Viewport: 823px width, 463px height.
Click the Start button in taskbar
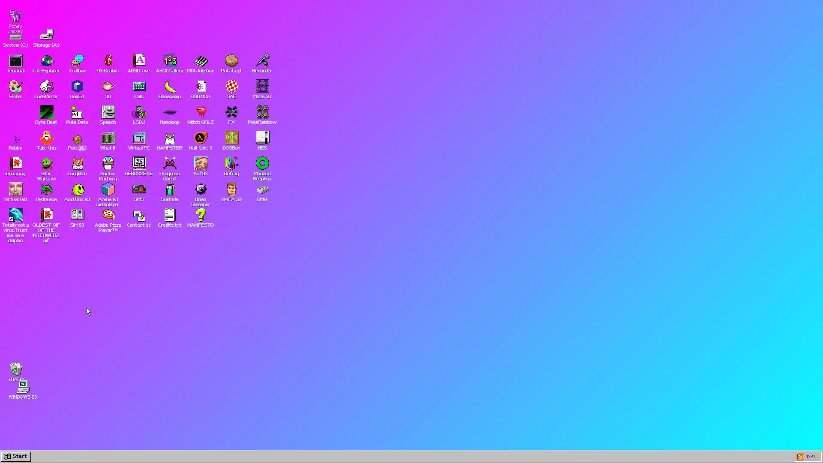coord(16,457)
